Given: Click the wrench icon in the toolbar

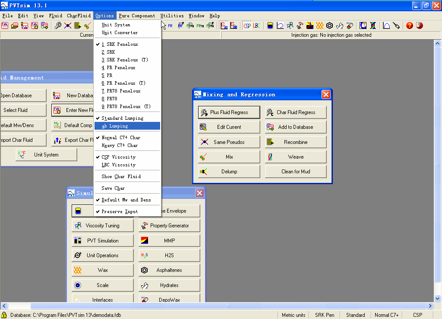Looking at the screenshot, I should pyautogui.click(x=58, y=26).
